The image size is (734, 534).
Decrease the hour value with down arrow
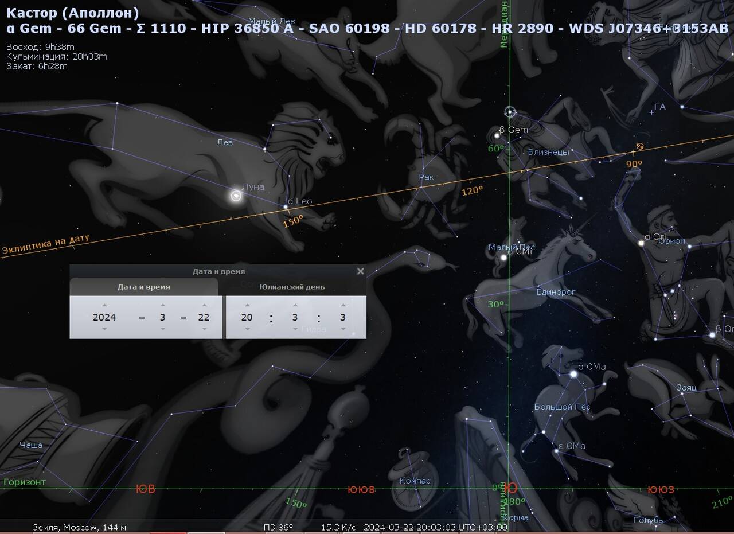(247, 329)
